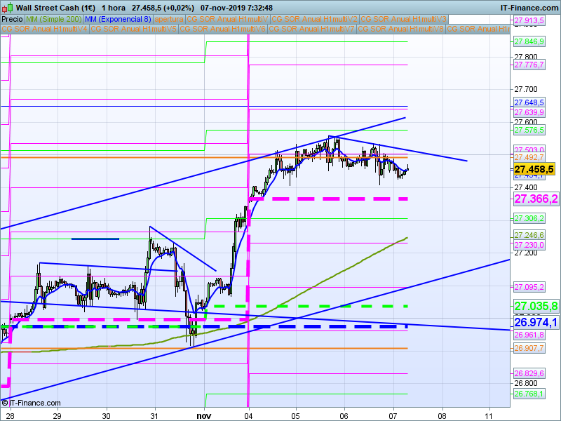Click the date label 30 on time axis

click(107, 416)
